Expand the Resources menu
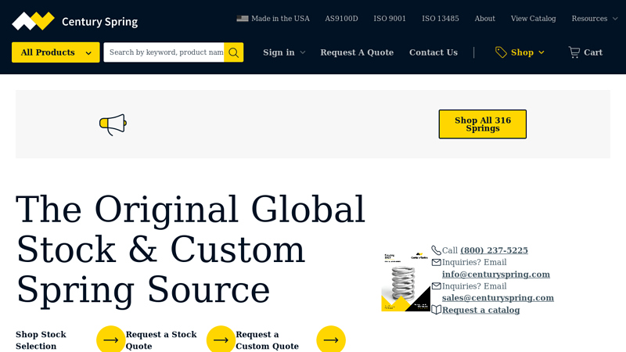 pos(595,18)
